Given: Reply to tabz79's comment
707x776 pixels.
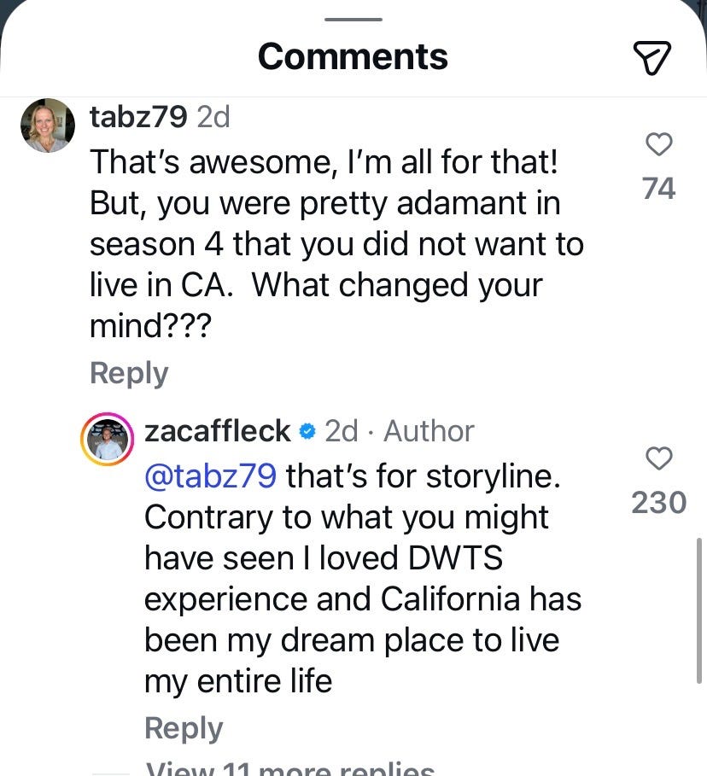Looking at the screenshot, I should point(128,372).
